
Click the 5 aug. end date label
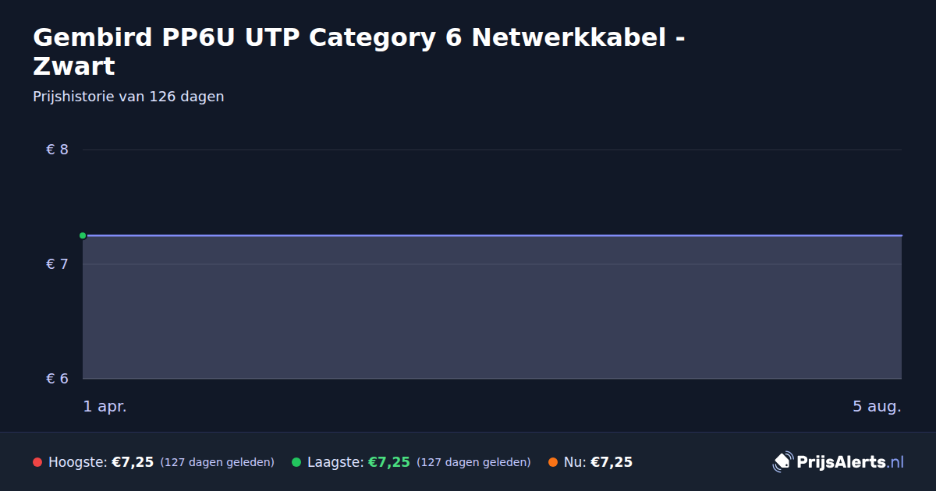[877, 406]
